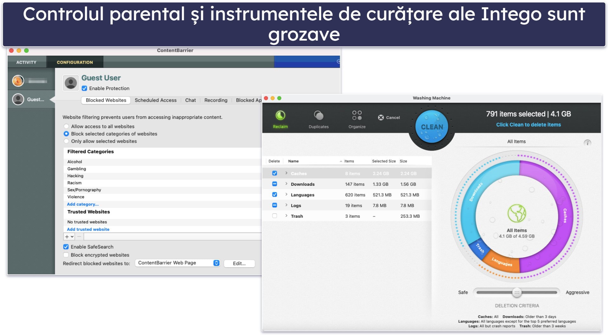The width and height of the screenshot is (608, 335).
Task: Select Sex/Pornography in Filtered Categories
Action: coord(84,190)
